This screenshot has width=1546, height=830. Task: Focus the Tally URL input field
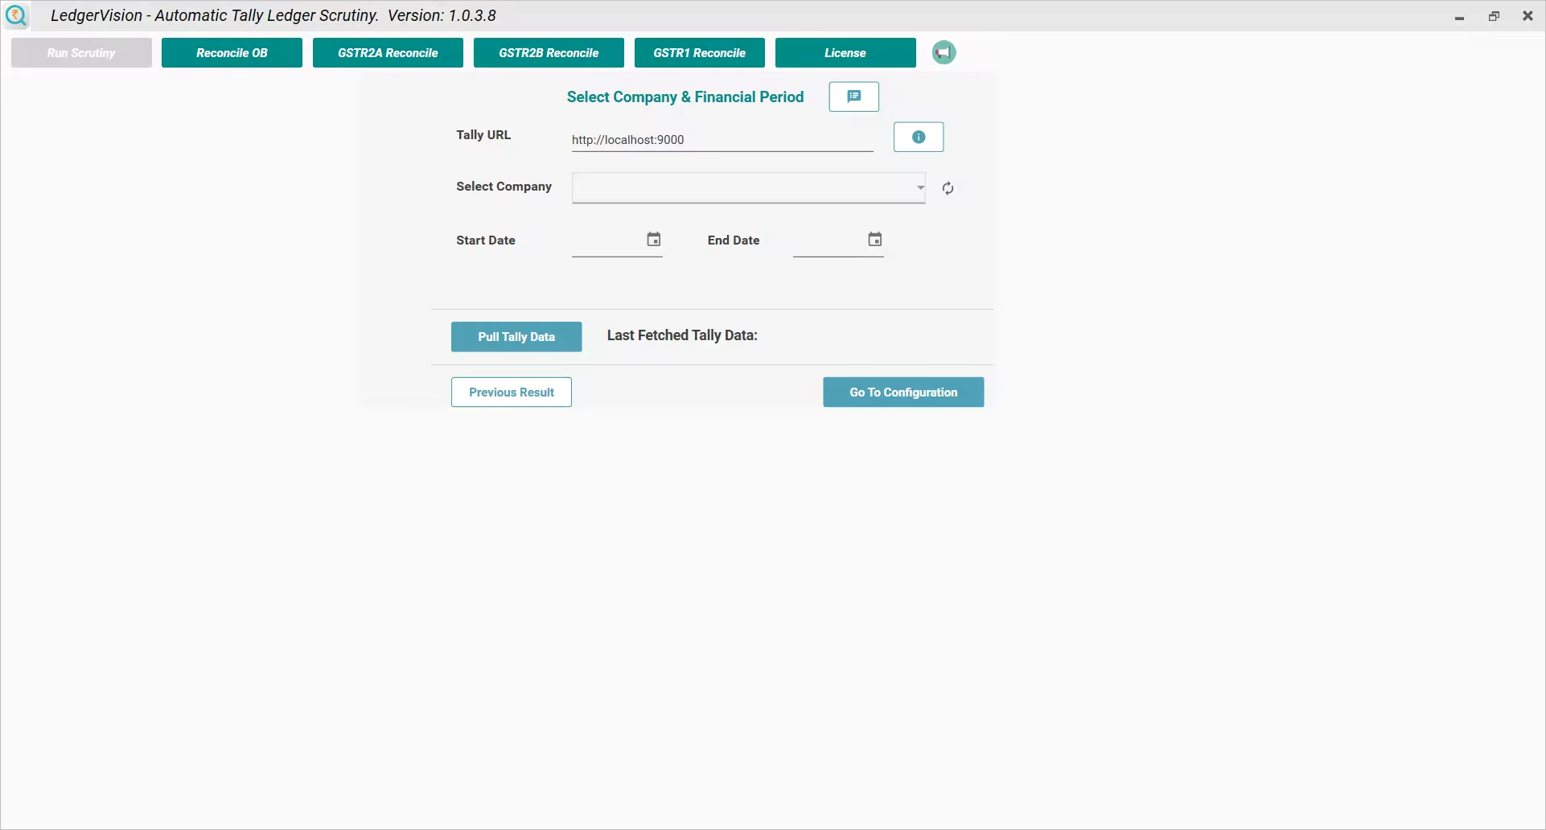point(722,140)
